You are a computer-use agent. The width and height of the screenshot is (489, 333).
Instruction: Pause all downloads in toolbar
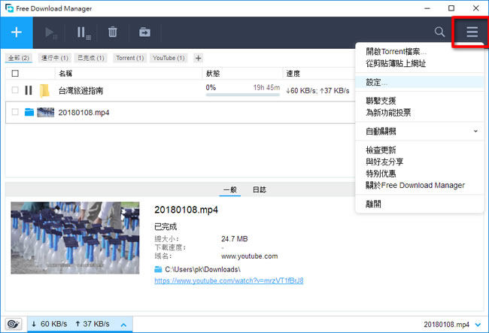click(84, 32)
